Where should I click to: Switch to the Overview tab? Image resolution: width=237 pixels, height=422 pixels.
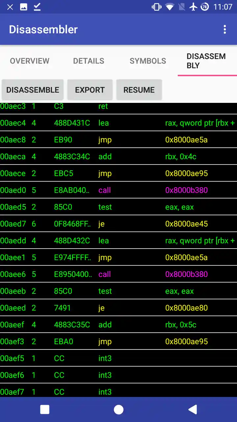click(30, 61)
